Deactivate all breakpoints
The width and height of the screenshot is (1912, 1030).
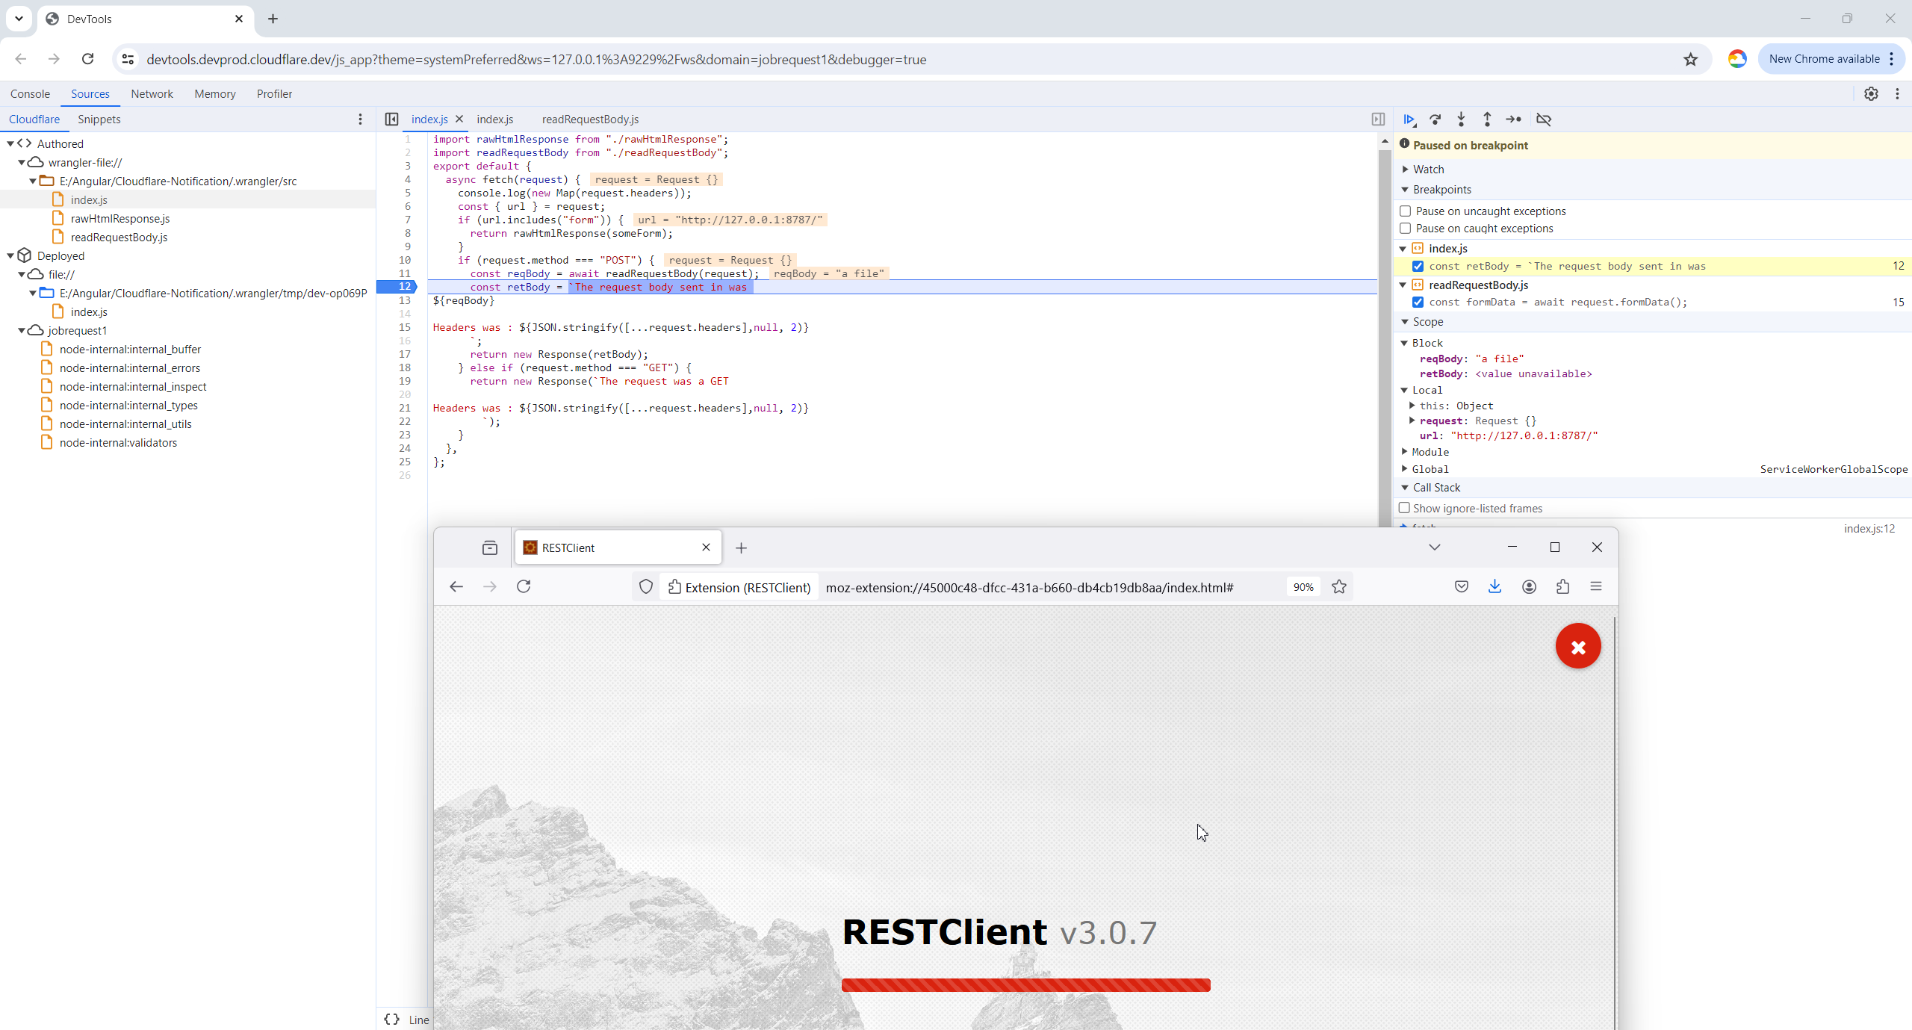point(1544,120)
